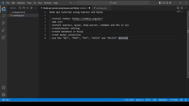Switch to the Untitled-1 editor tab

(x=65, y=8)
